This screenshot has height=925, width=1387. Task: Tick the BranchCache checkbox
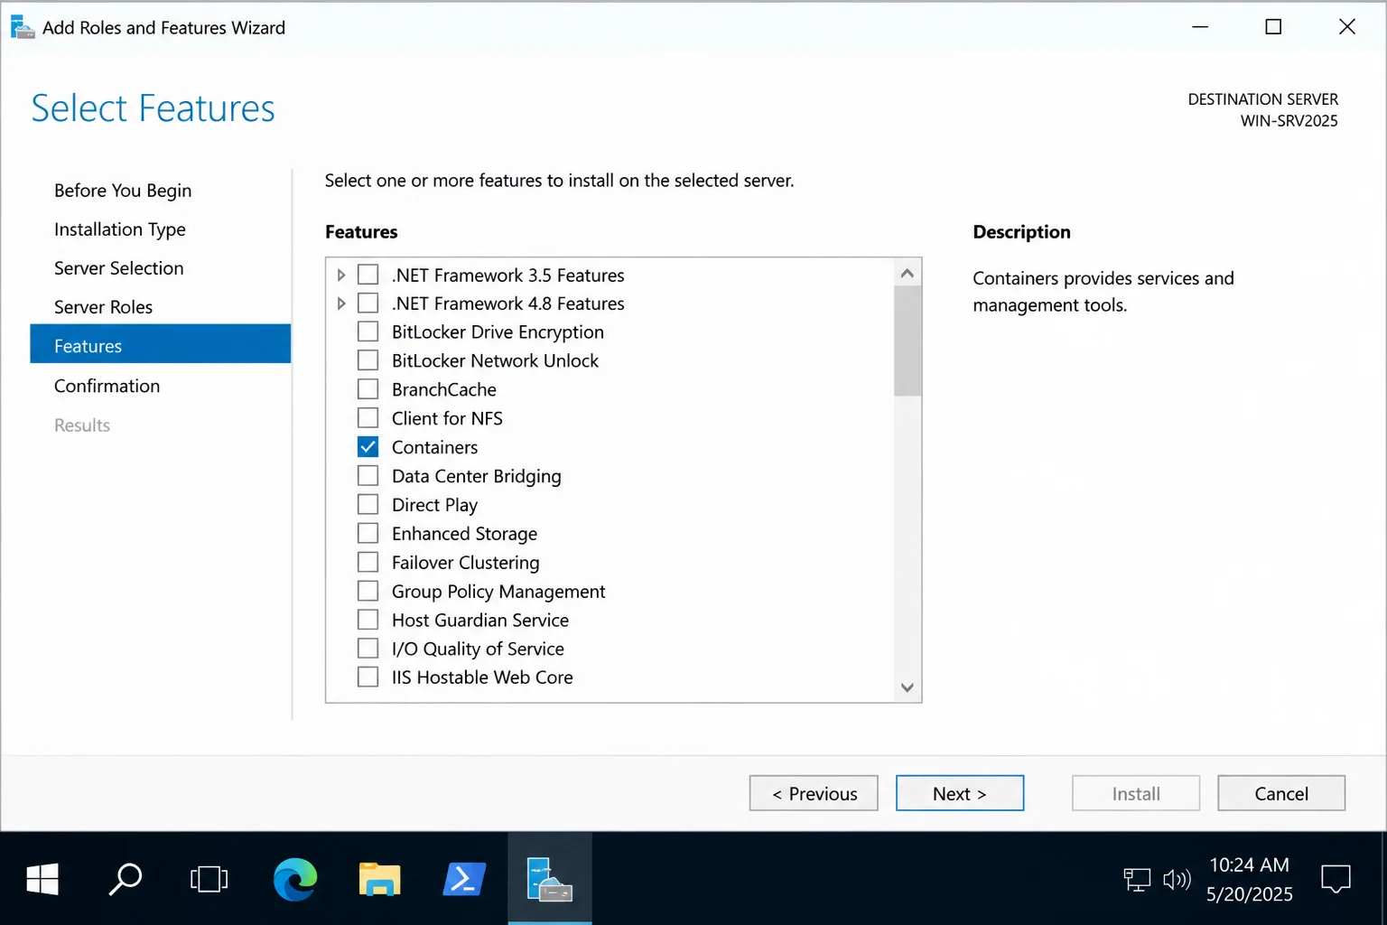click(x=368, y=389)
